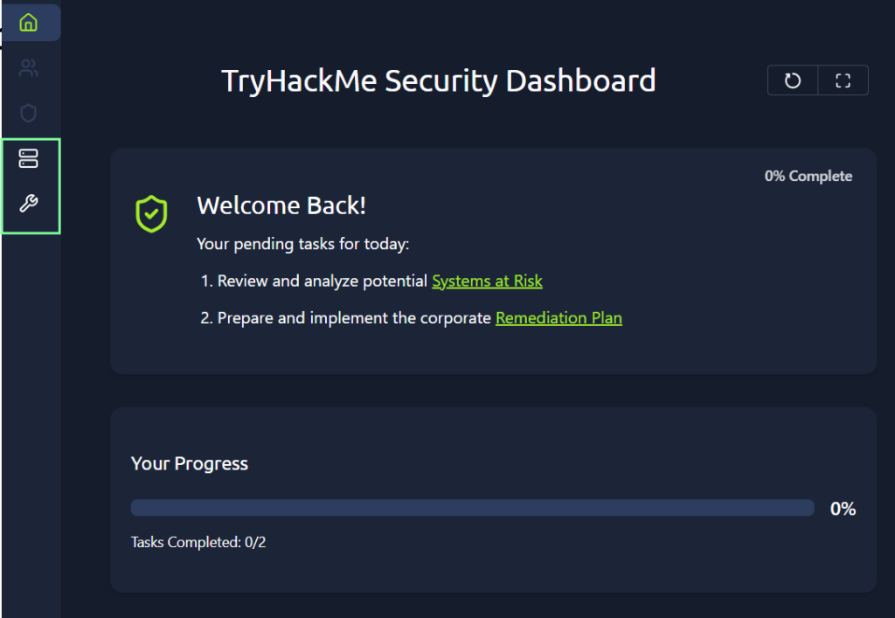Click the Your Progress heading
The width and height of the screenshot is (895, 618).
pyautogui.click(x=190, y=463)
